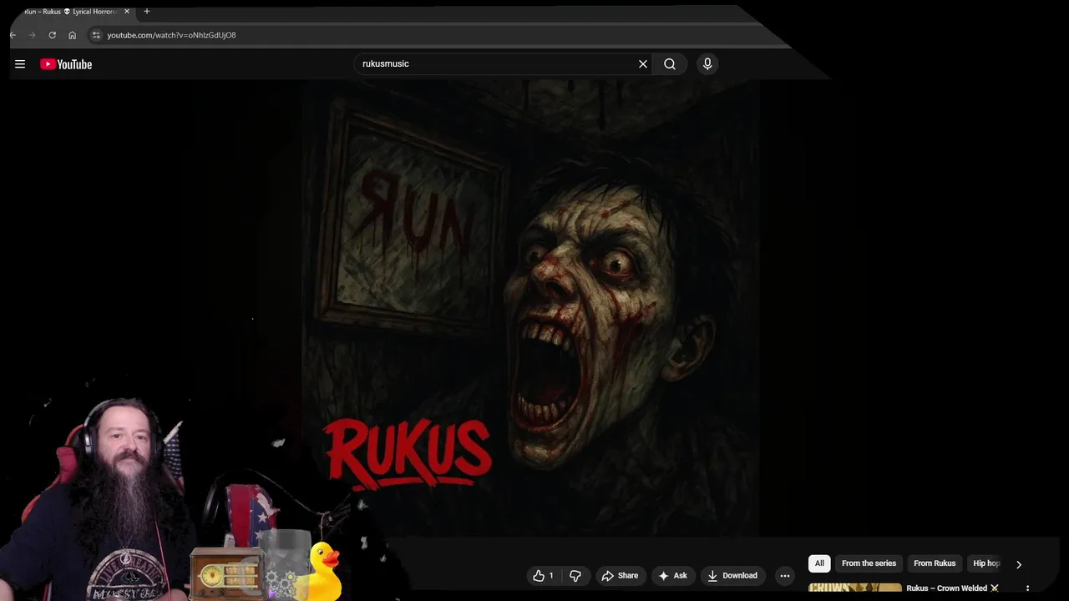Click the youtube.com address bar URL
1069x601 pixels.
171,35
